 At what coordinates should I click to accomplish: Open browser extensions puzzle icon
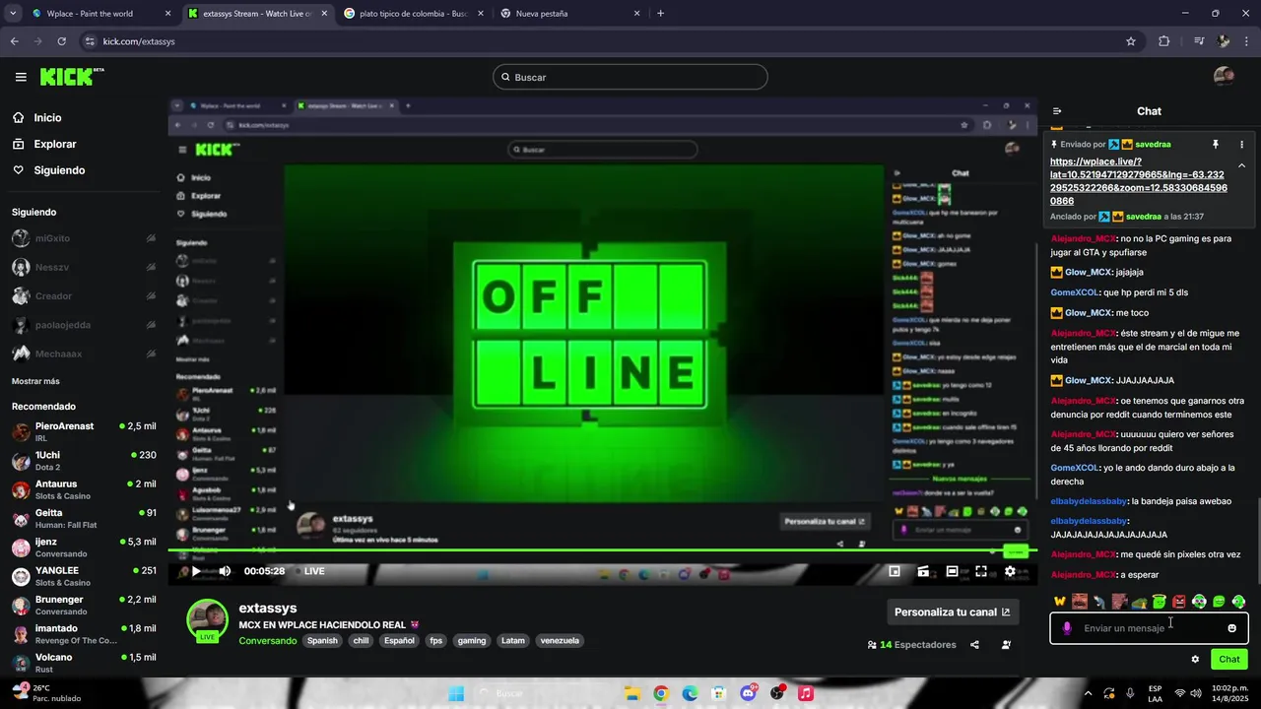coord(1163,41)
